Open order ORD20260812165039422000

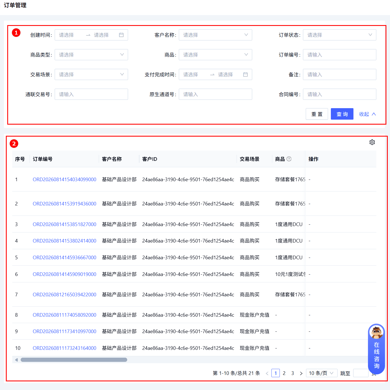[64, 295]
